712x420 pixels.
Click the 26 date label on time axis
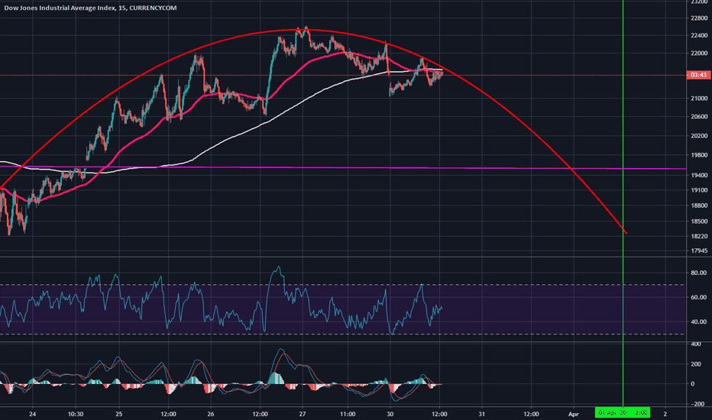point(211,414)
